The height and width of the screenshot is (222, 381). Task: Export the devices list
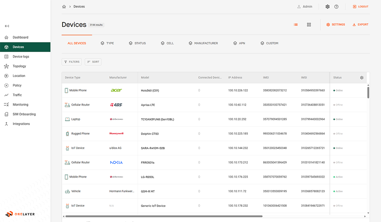click(x=360, y=25)
